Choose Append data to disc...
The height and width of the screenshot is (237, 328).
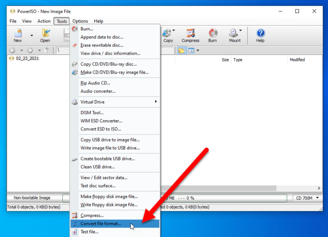[x=115, y=37]
